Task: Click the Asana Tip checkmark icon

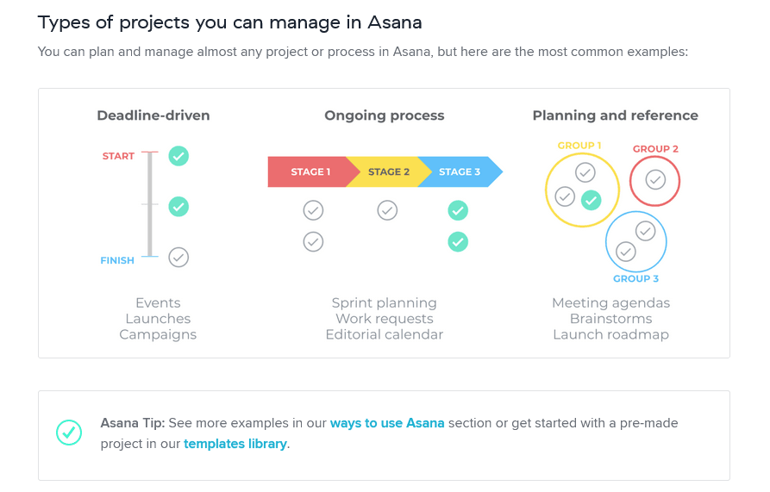Action: click(x=68, y=433)
